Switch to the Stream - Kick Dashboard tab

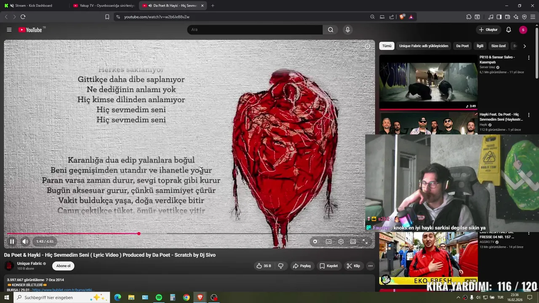click(x=34, y=5)
